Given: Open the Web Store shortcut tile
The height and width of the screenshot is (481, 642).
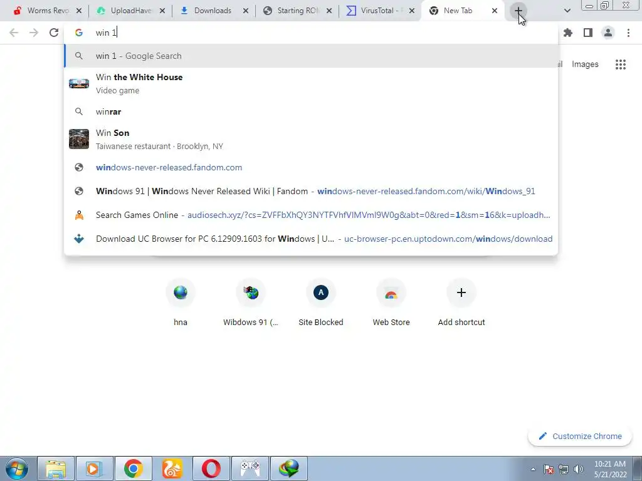Looking at the screenshot, I should (391, 303).
